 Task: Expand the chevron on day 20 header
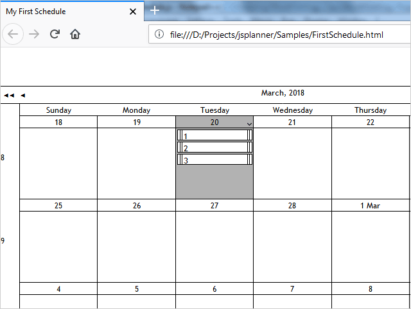249,124
